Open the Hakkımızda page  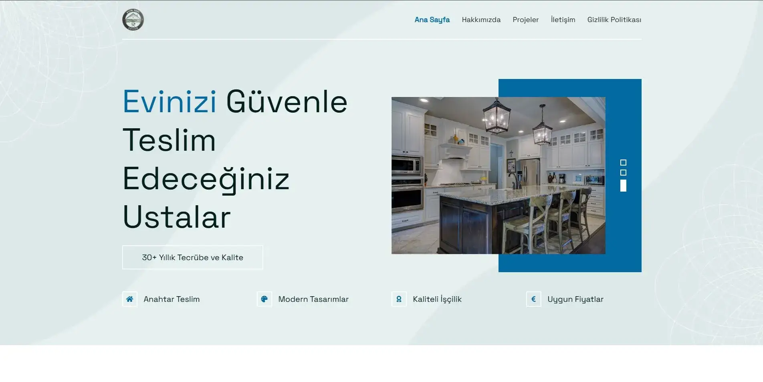click(x=481, y=20)
